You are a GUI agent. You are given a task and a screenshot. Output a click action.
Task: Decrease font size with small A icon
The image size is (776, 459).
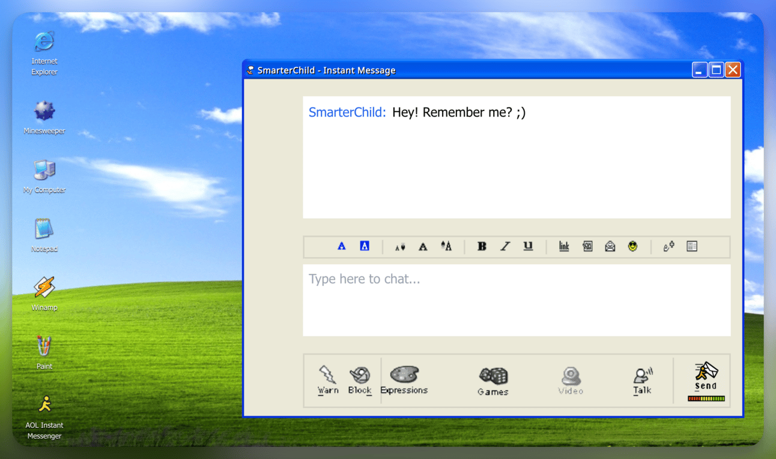[400, 247]
